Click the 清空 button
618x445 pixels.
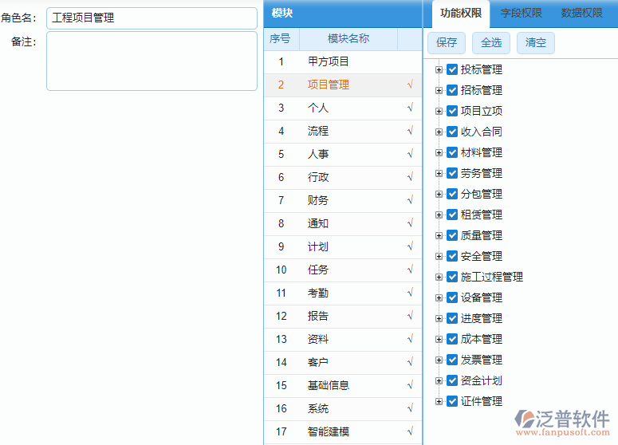536,43
